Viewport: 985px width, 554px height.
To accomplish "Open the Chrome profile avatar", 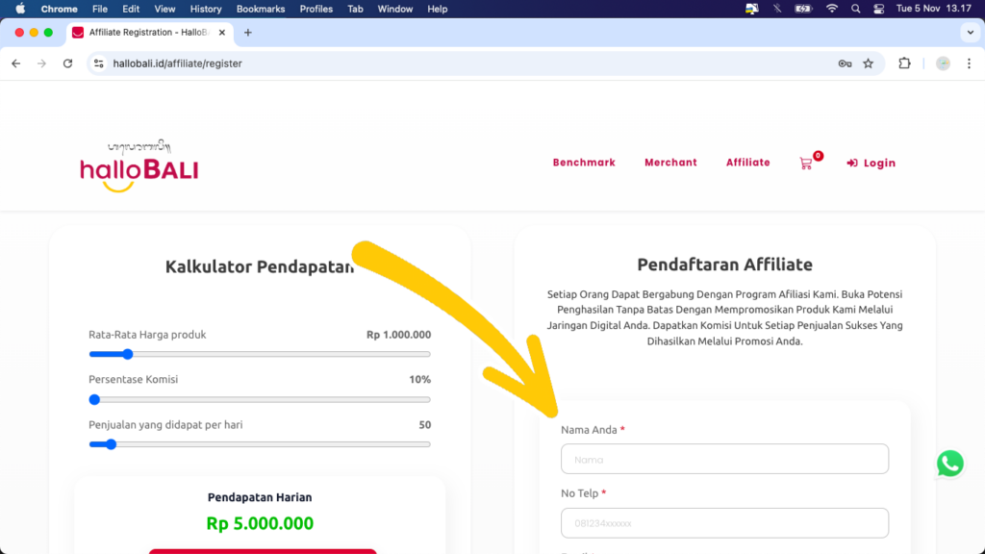I will tap(943, 63).
